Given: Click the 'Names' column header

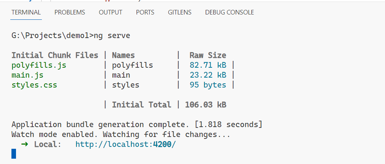Looking at the screenshot, I should click(x=123, y=55).
